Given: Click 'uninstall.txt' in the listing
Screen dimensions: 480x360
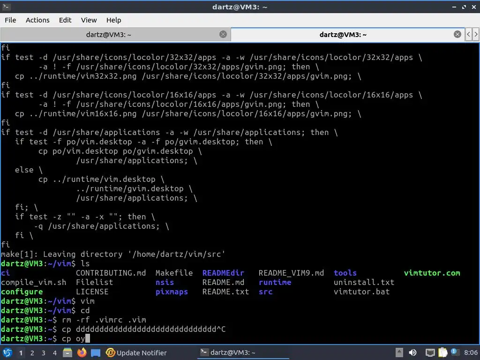Looking at the screenshot, I should point(364,283).
